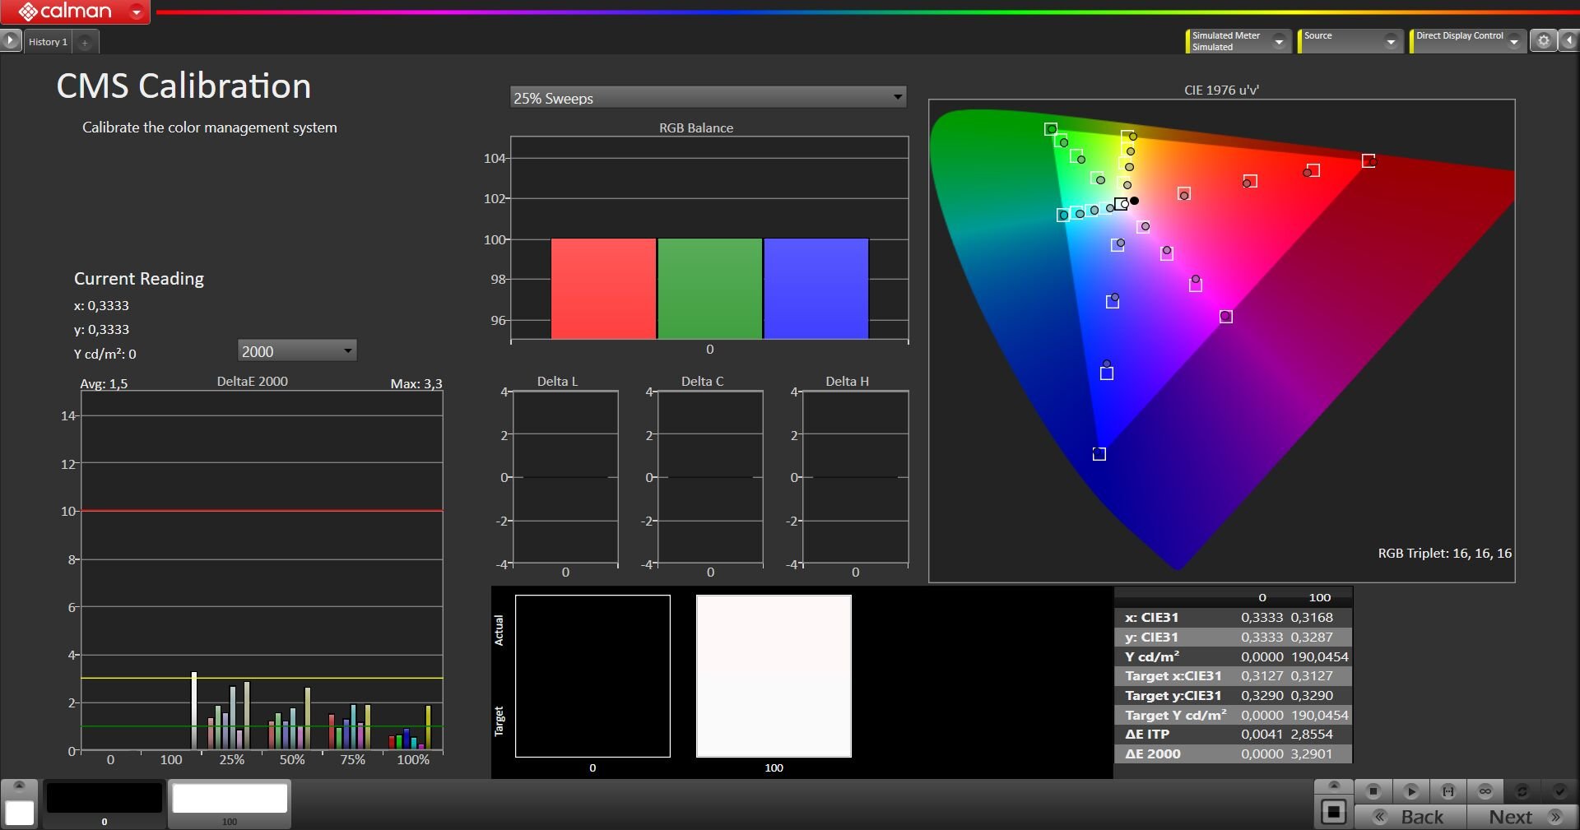Click the circular-arrows refresh icon

pos(1522,791)
